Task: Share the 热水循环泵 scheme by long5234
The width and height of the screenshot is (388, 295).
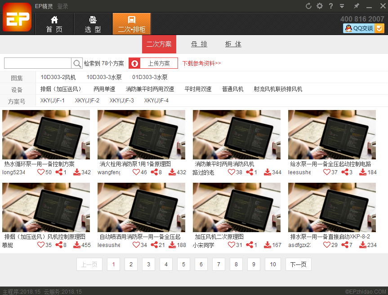Action: (x=59, y=172)
